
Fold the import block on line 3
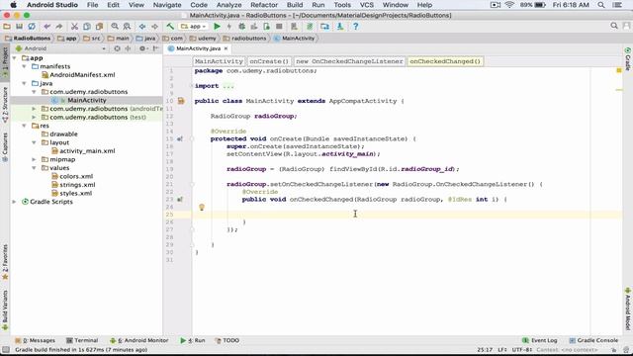[x=192, y=86]
